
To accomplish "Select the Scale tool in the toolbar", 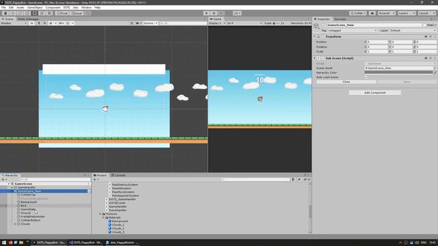I will tap(27, 13).
